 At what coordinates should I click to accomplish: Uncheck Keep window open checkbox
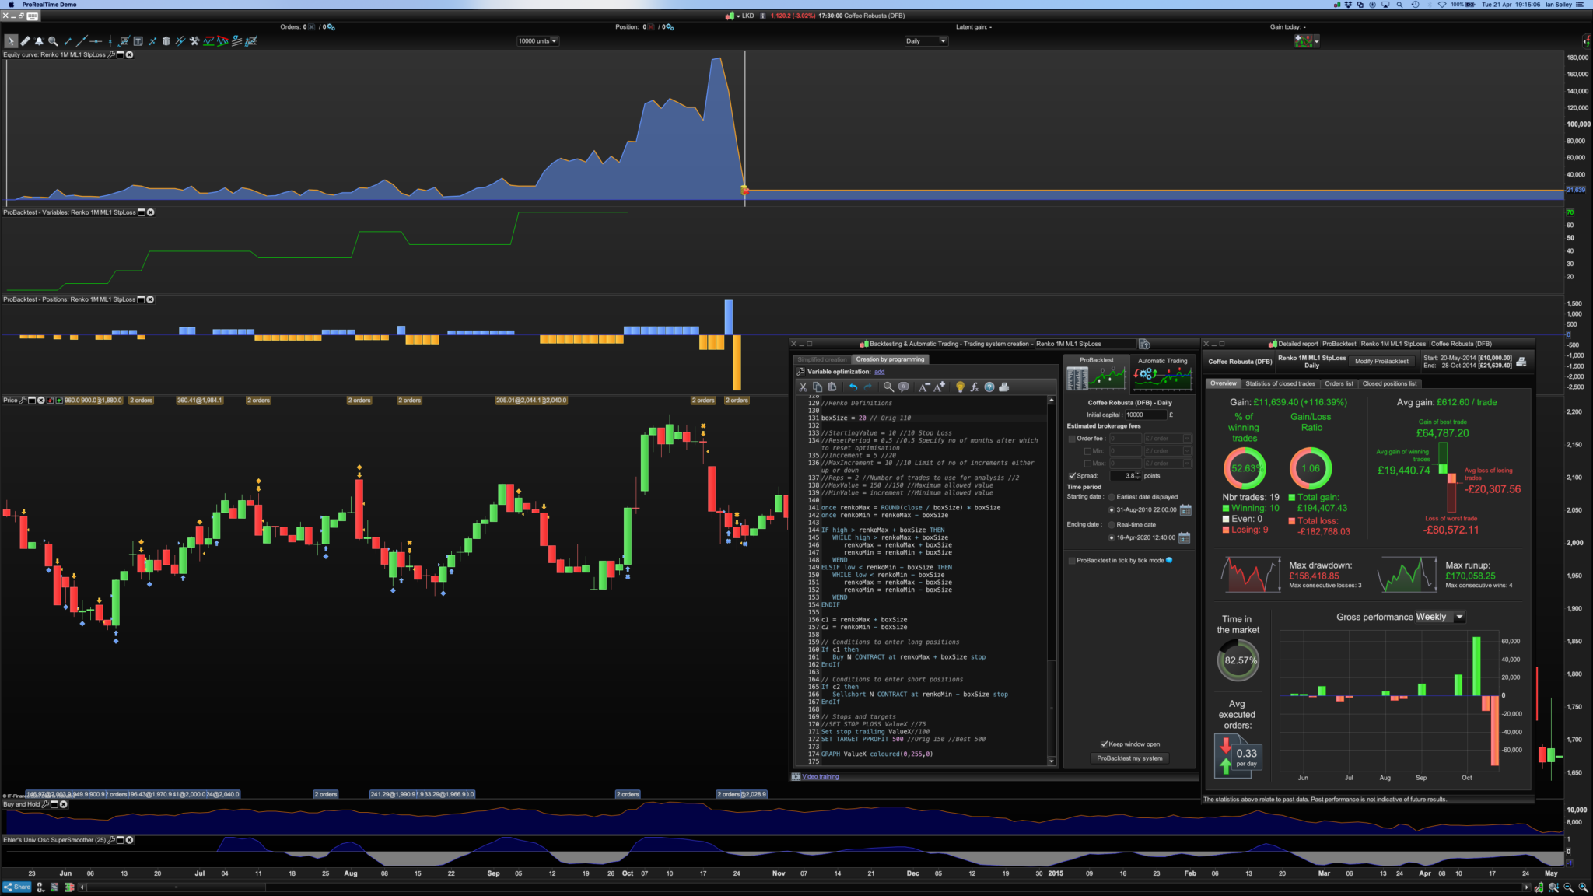pyautogui.click(x=1104, y=744)
